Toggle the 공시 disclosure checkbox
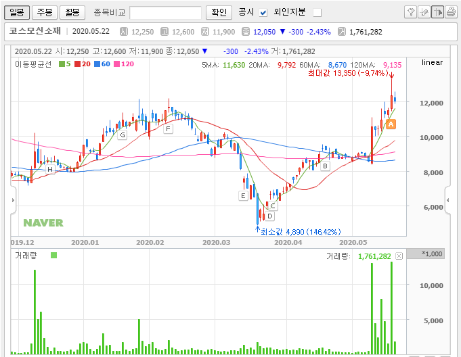 263,13
